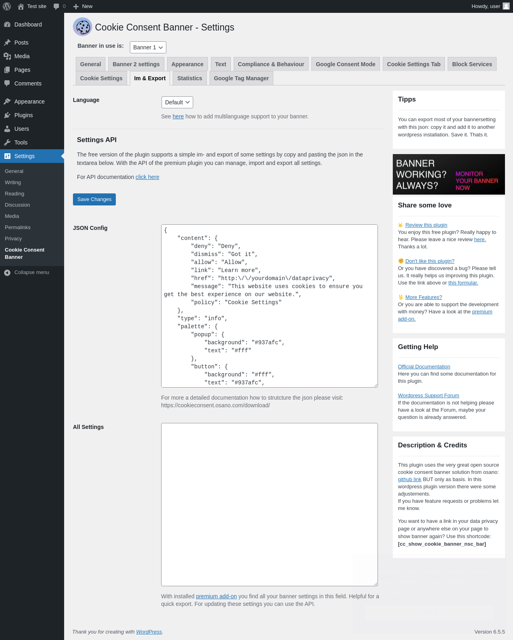Image resolution: width=513 pixels, height=640 pixels.
Task: Click the cookie plugin logo icon
Action: click(83, 27)
